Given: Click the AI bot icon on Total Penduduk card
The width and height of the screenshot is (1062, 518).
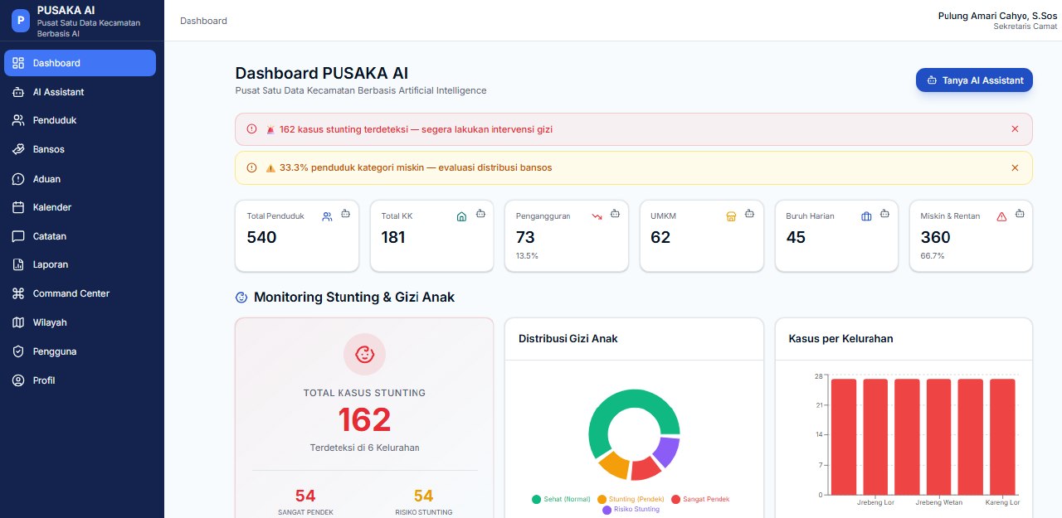Looking at the screenshot, I should pyautogui.click(x=346, y=214).
